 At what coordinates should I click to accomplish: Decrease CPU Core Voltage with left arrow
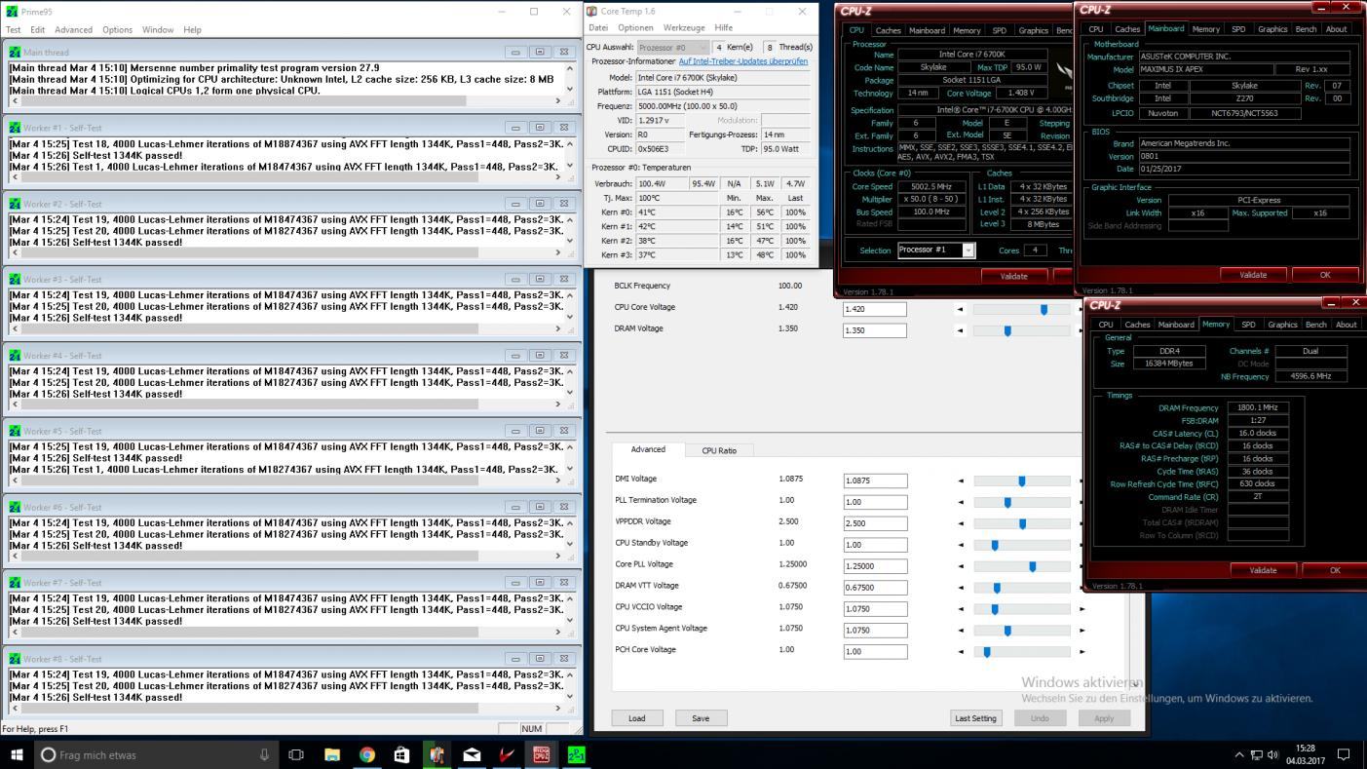(960, 310)
